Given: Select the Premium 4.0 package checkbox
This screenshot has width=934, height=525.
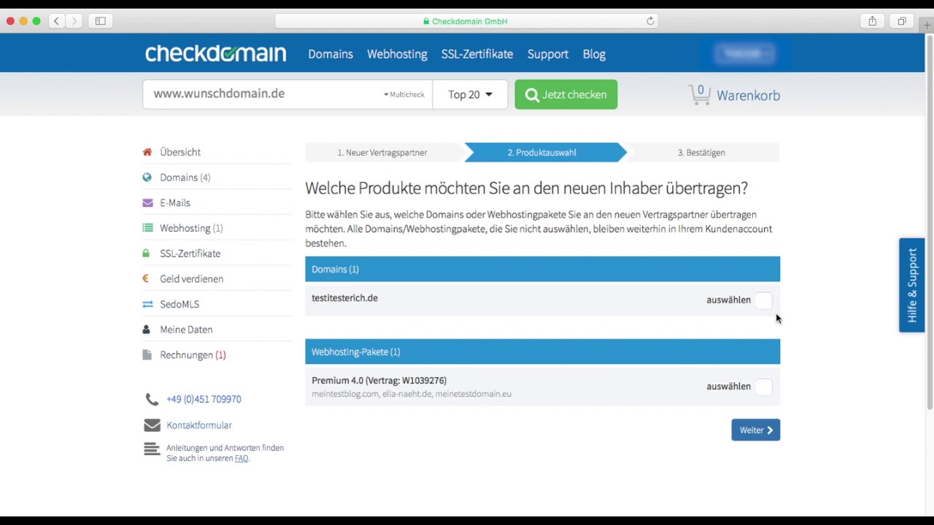Looking at the screenshot, I should [x=763, y=386].
